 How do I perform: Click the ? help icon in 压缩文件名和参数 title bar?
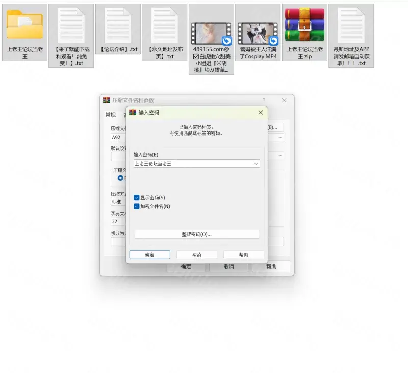click(x=264, y=100)
